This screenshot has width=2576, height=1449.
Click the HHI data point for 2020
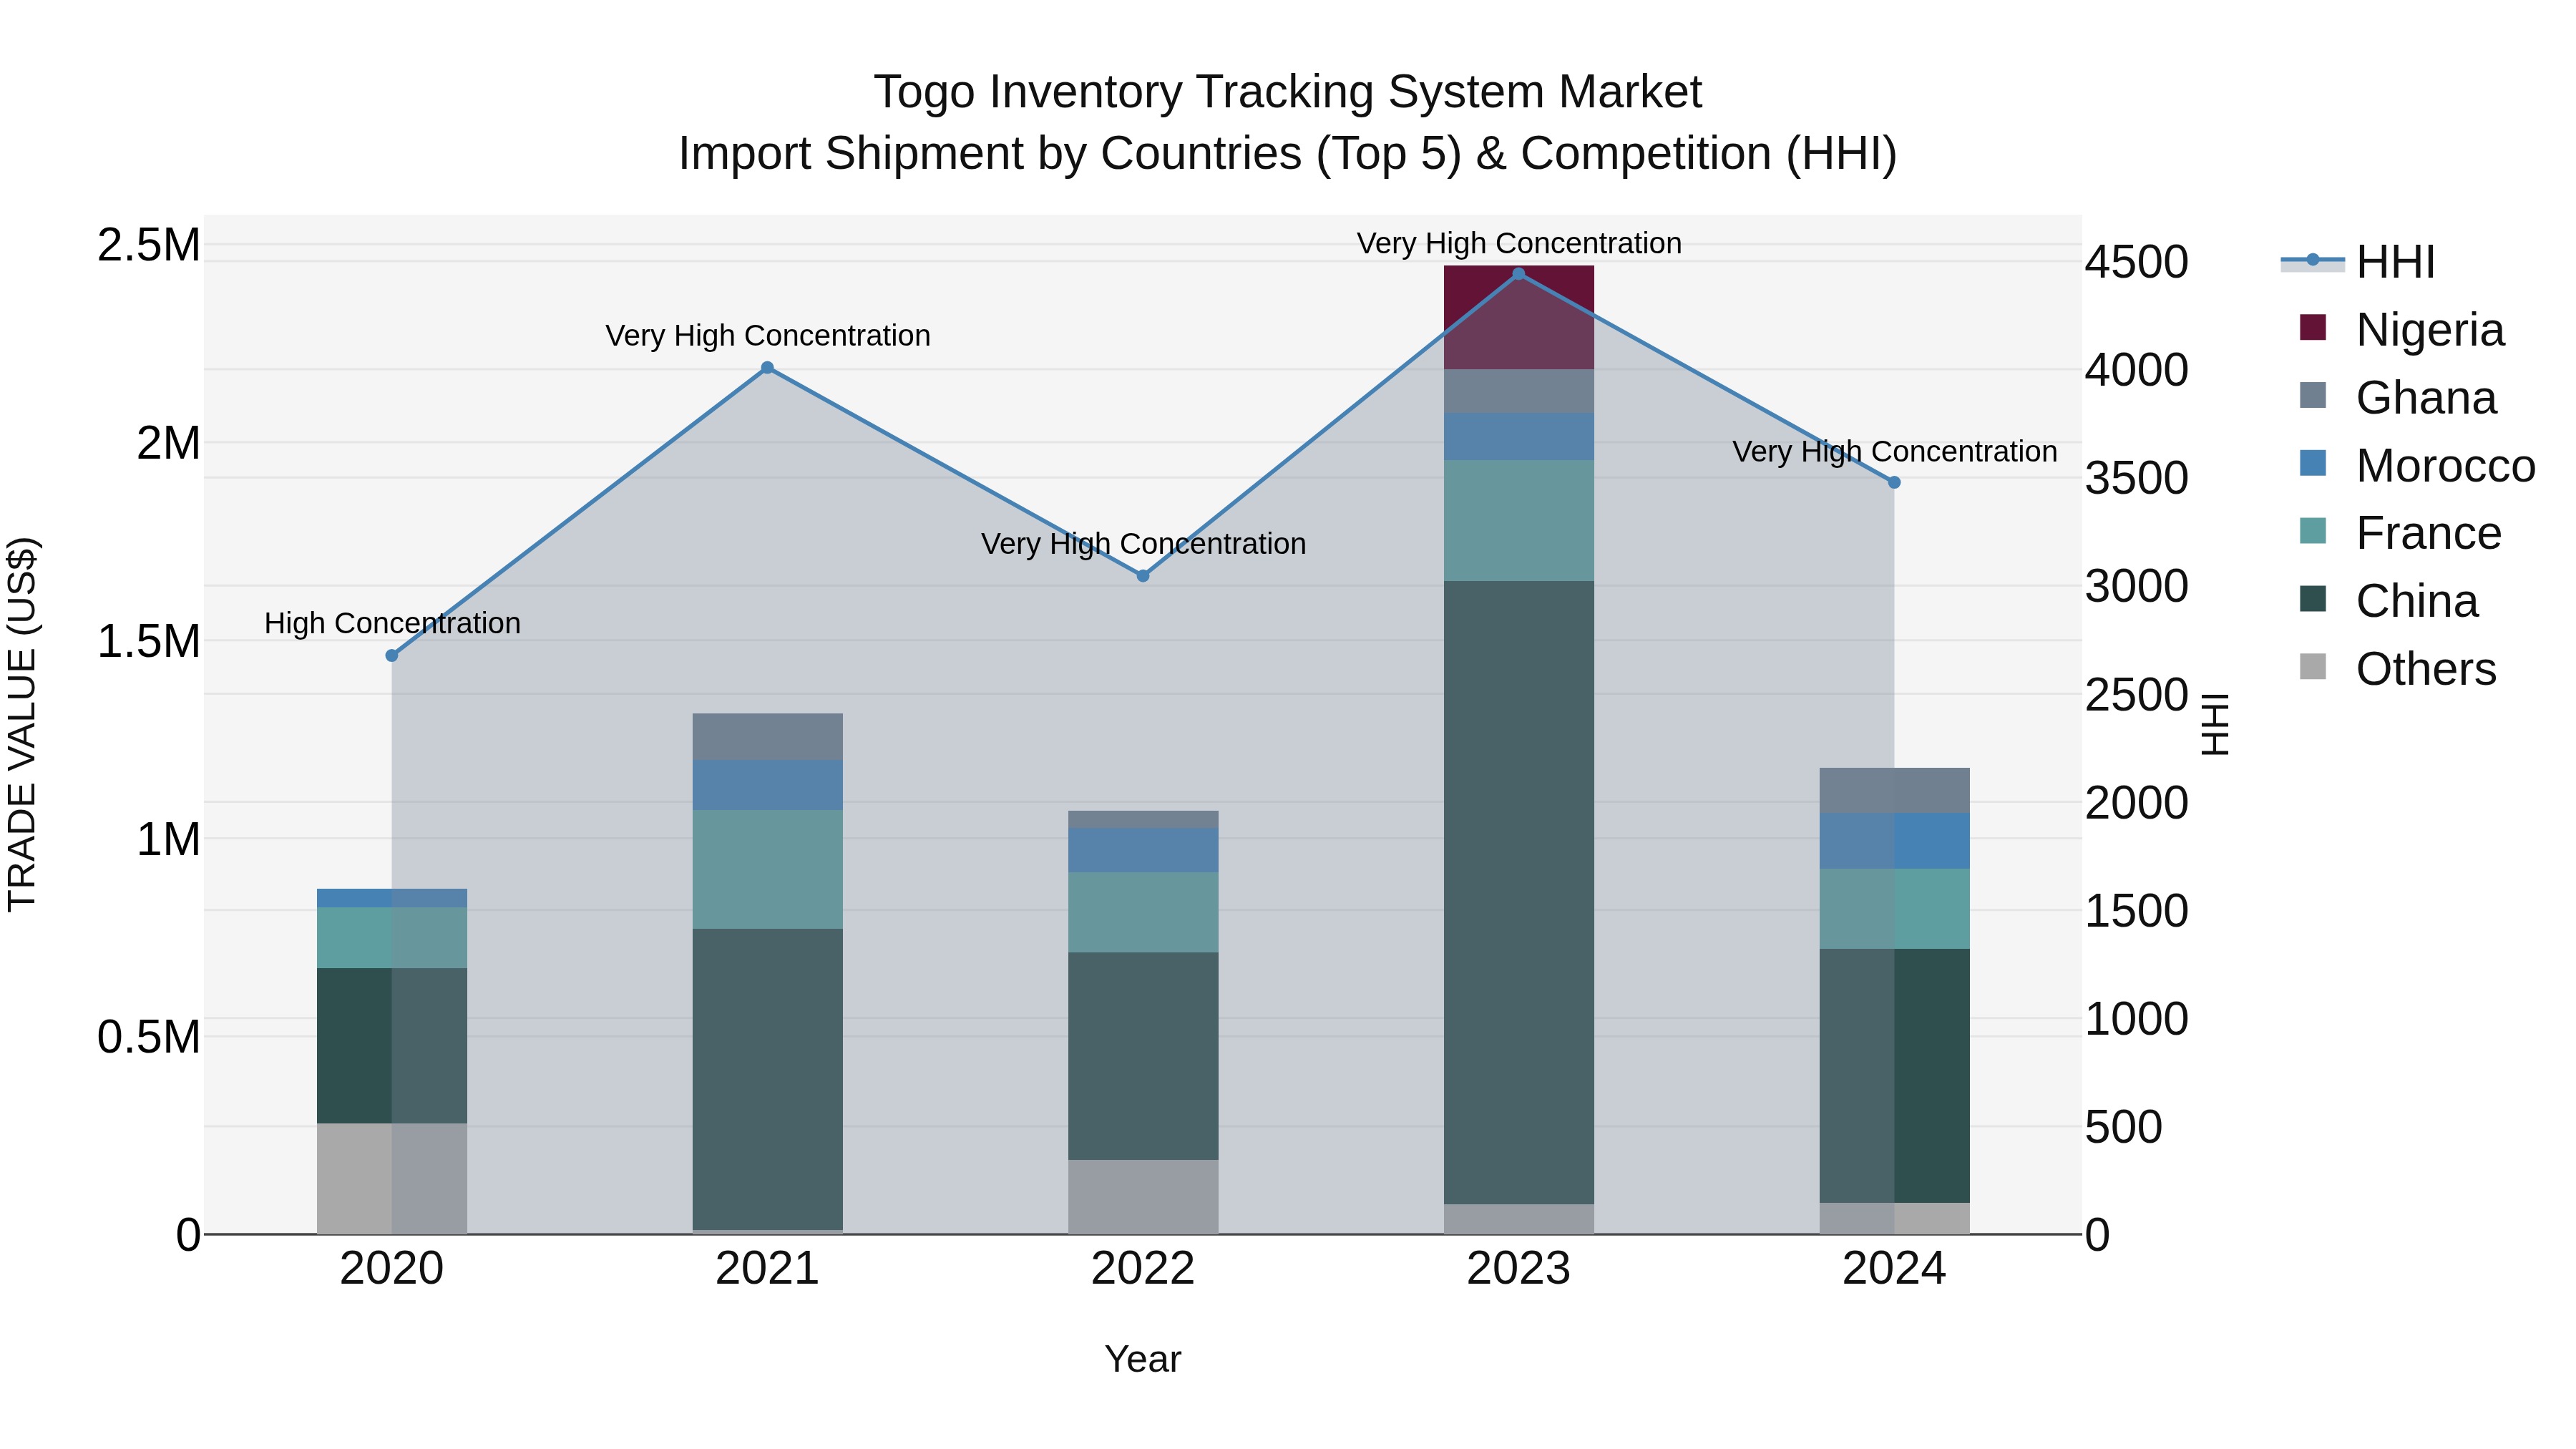(392, 656)
